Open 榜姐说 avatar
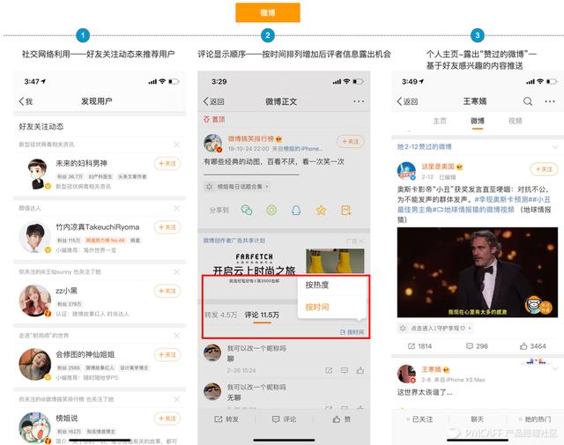 click(34, 427)
